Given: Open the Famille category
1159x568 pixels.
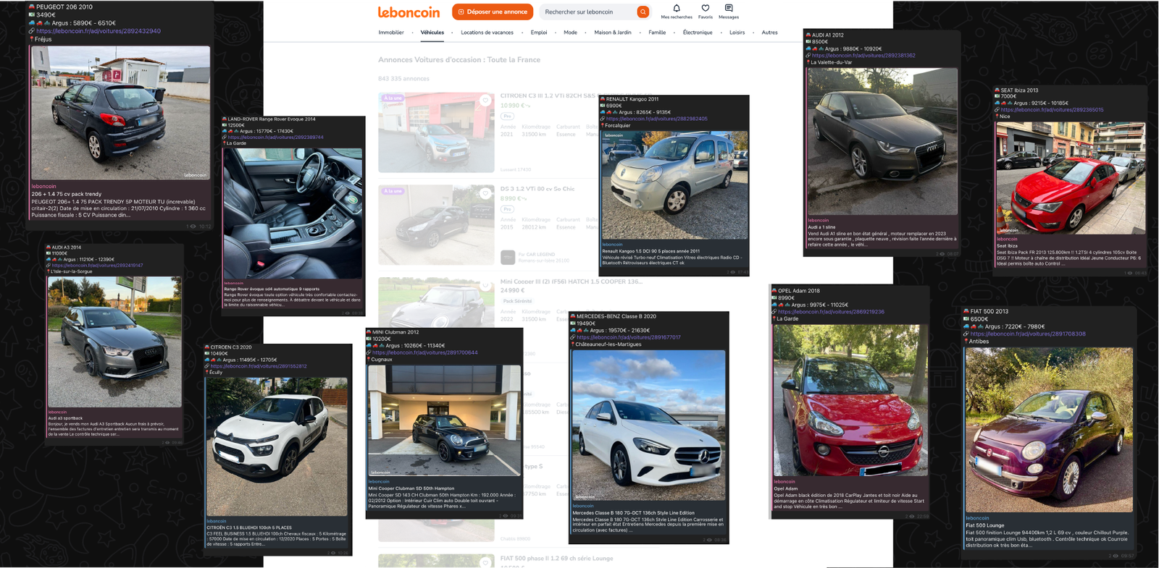Looking at the screenshot, I should tap(657, 33).
